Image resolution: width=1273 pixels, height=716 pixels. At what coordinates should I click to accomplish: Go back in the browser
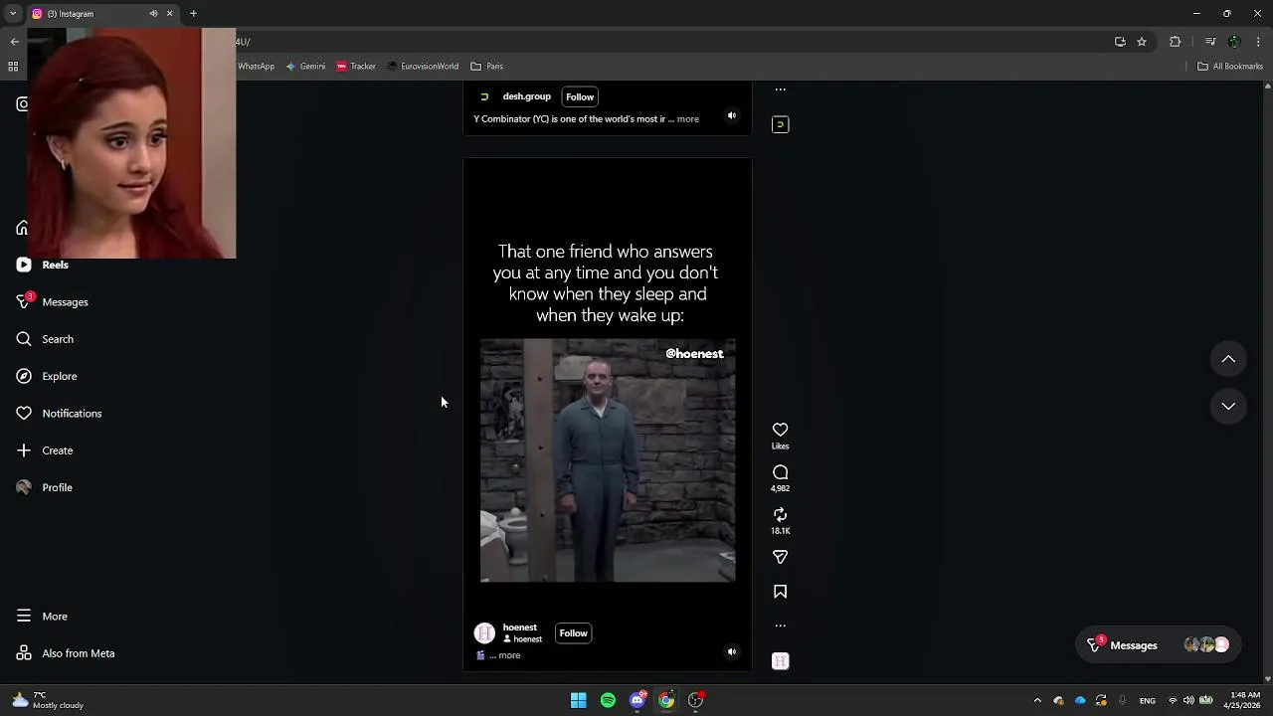pos(14,42)
